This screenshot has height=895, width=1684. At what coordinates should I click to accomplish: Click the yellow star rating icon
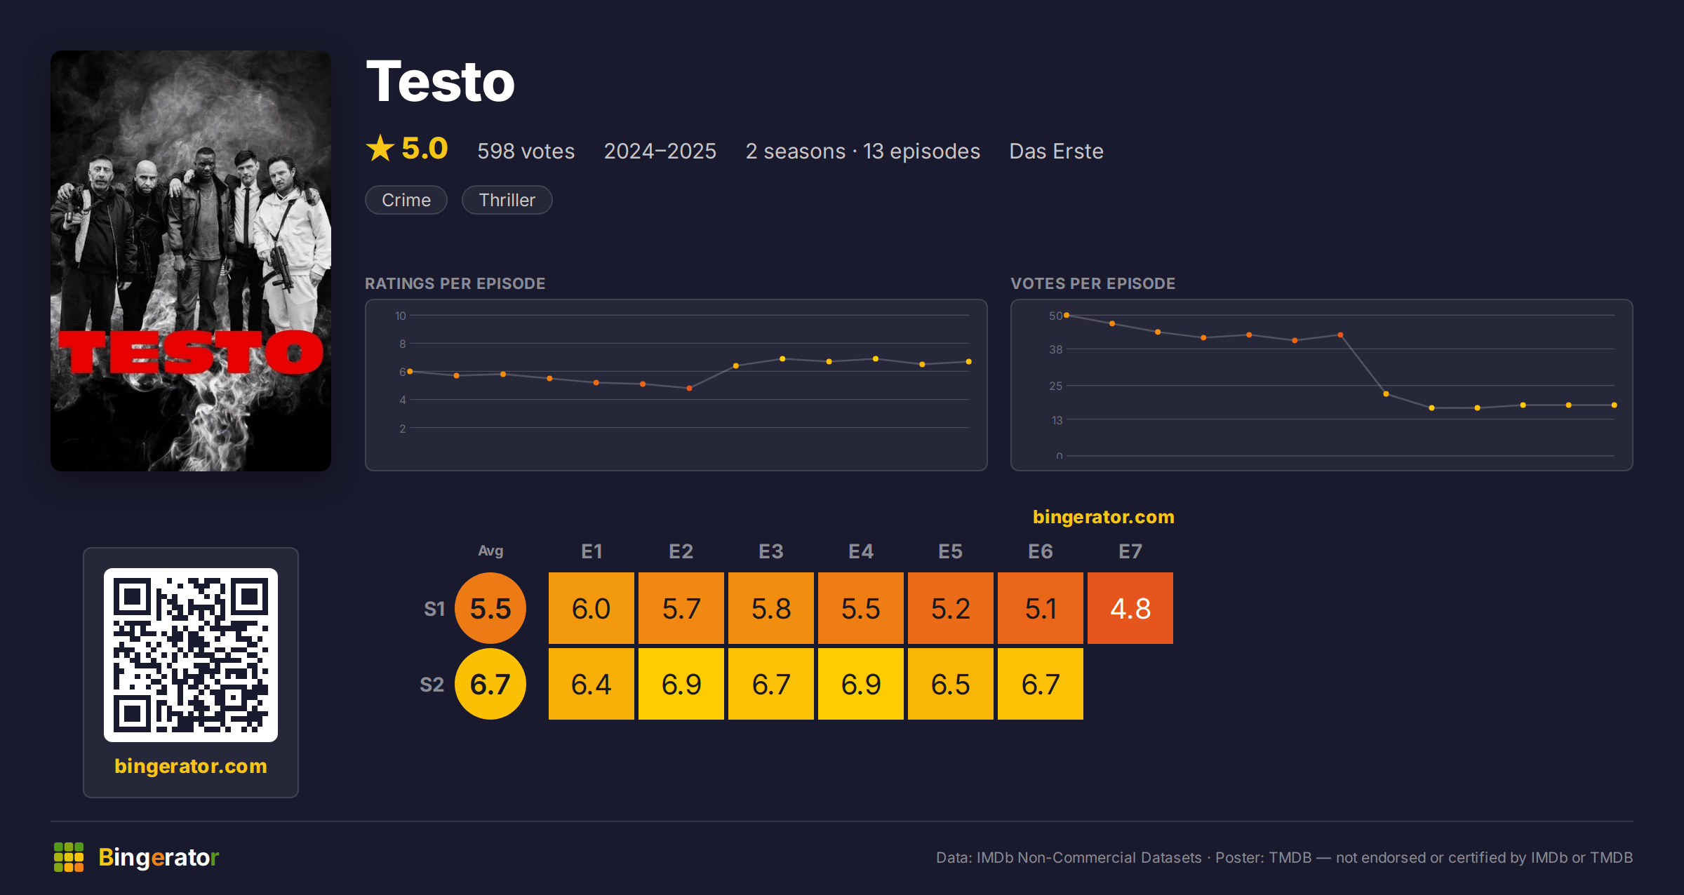[x=380, y=149]
